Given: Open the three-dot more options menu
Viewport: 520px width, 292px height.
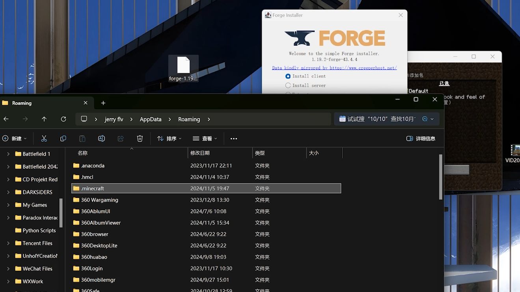Looking at the screenshot, I should [234, 139].
